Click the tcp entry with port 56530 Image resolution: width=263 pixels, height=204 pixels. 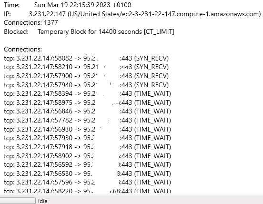pos(87,173)
